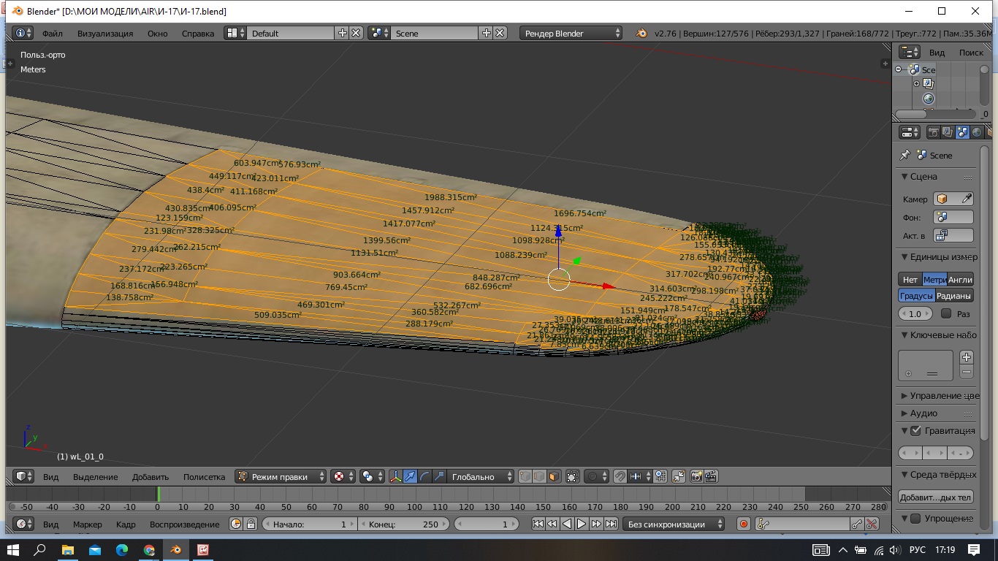Screen dimensions: 998x561
Task: Open Blender from the Windows taskbar
Action: tap(175, 549)
